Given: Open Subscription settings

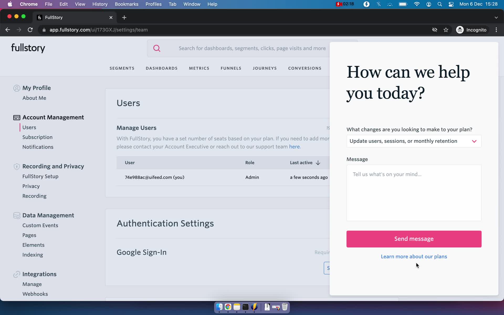Looking at the screenshot, I should point(37,137).
